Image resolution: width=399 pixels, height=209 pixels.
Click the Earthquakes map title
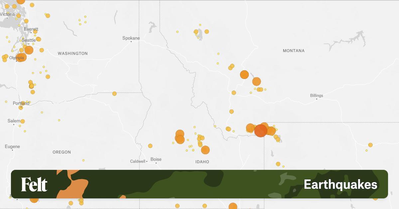tap(340, 184)
